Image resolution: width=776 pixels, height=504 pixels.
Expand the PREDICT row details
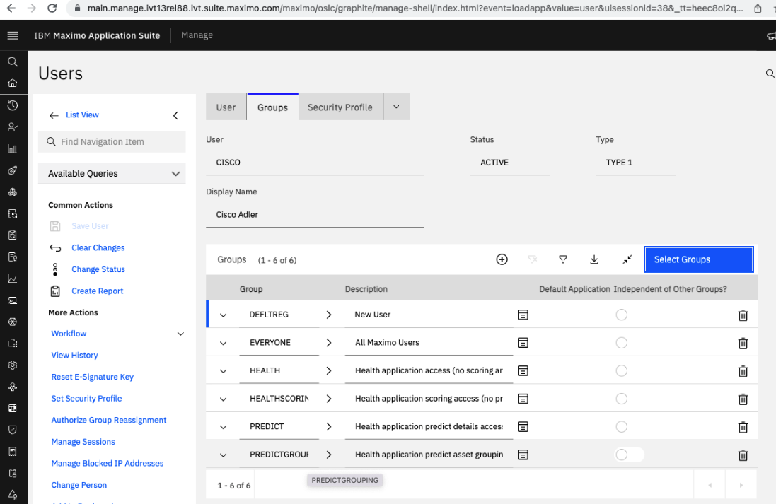pyautogui.click(x=224, y=427)
